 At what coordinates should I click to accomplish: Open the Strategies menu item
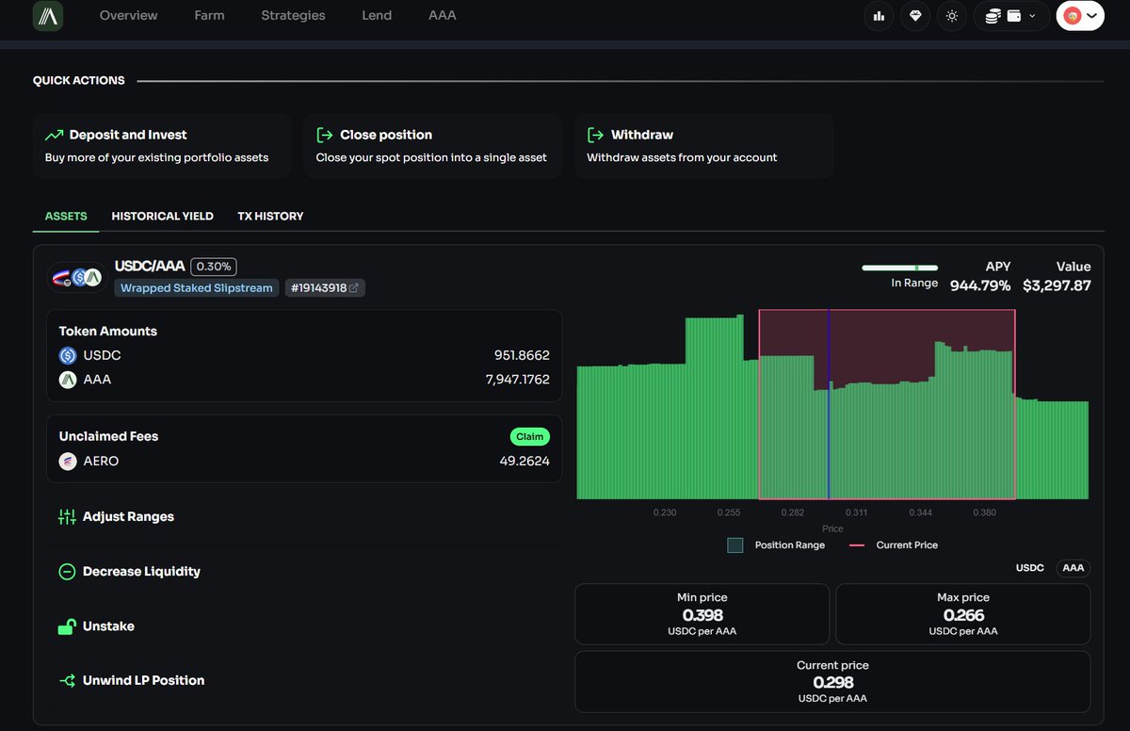pyautogui.click(x=293, y=15)
